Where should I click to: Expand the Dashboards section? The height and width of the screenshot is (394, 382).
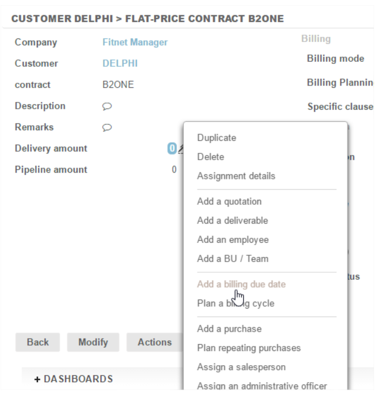pyautogui.click(x=74, y=379)
